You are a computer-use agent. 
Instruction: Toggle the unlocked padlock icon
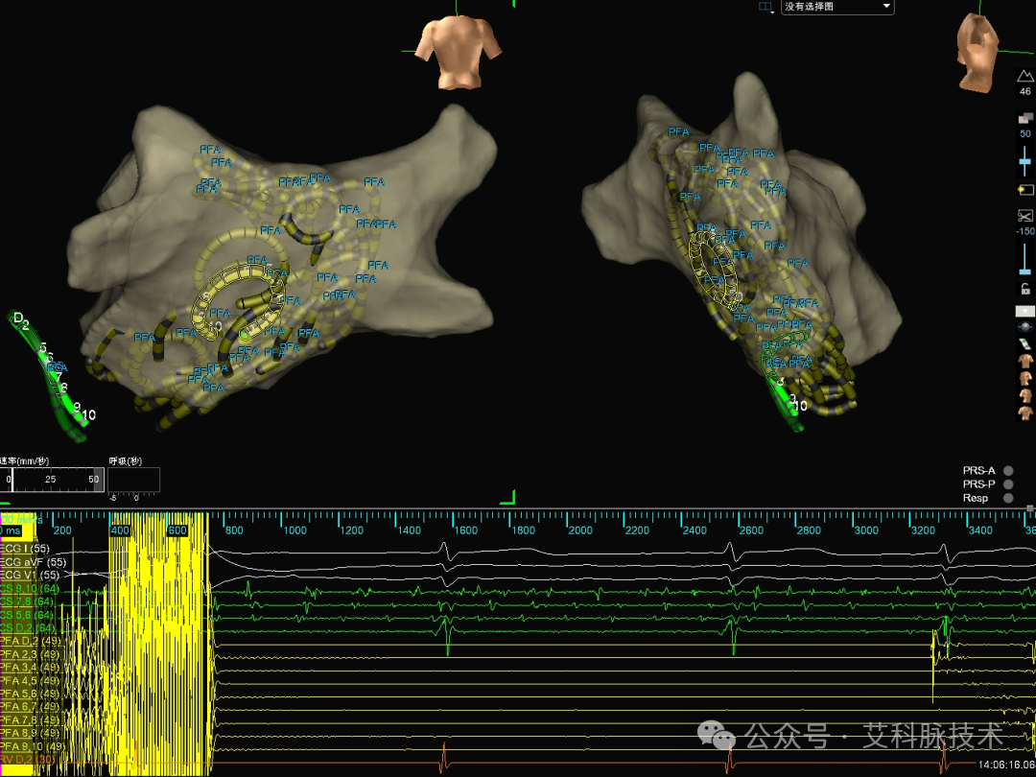tap(1024, 289)
